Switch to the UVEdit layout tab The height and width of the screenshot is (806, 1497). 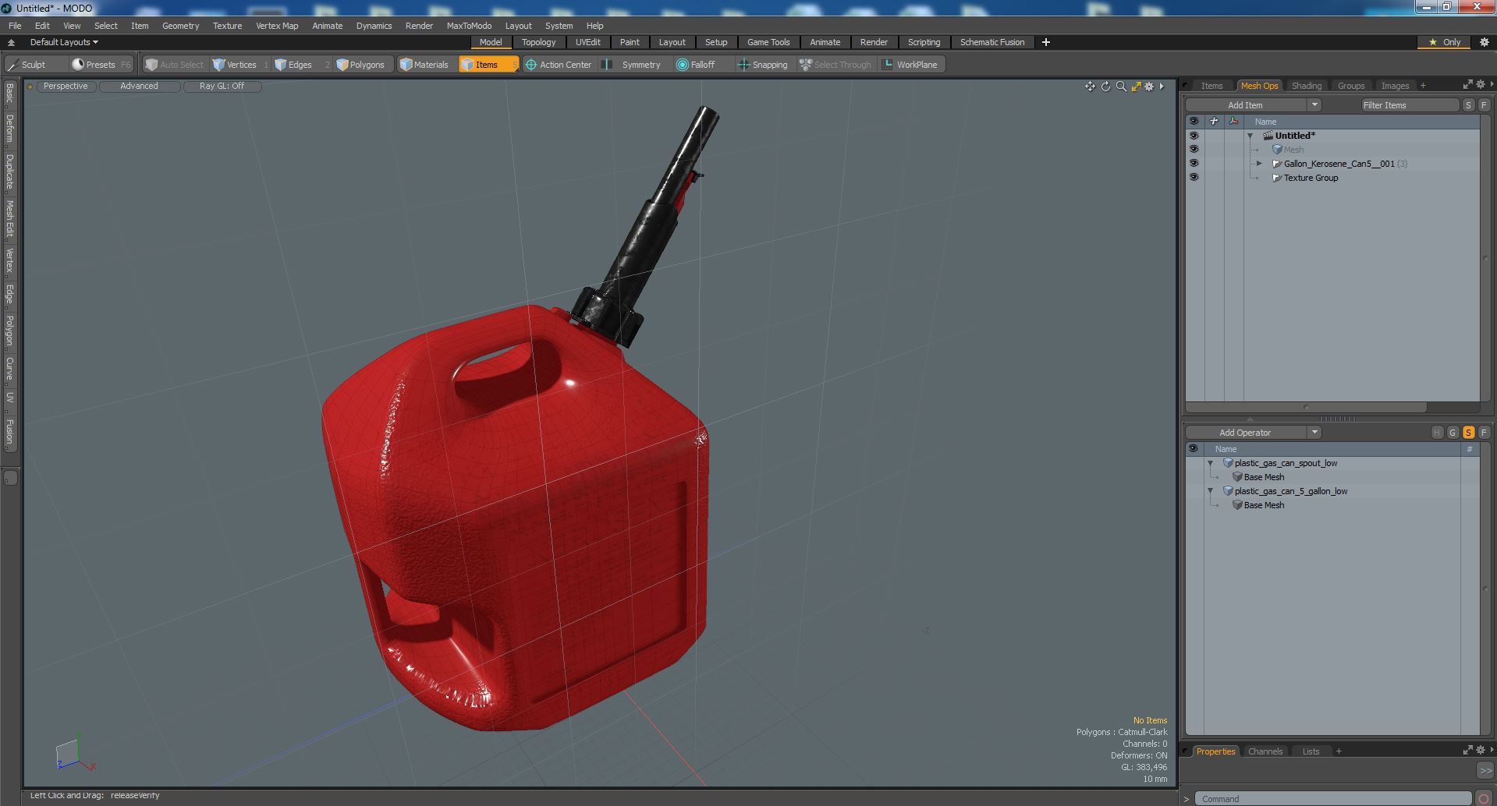[588, 42]
